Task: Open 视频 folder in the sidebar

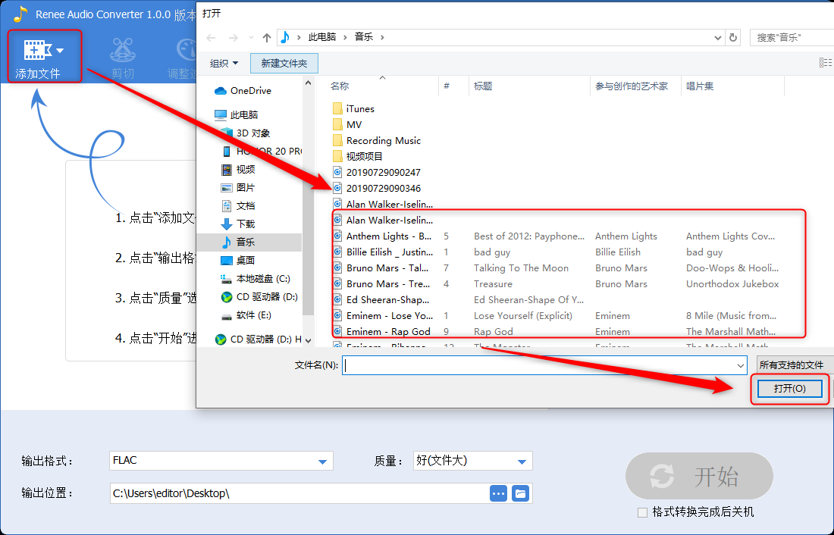Action: point(238,169)
